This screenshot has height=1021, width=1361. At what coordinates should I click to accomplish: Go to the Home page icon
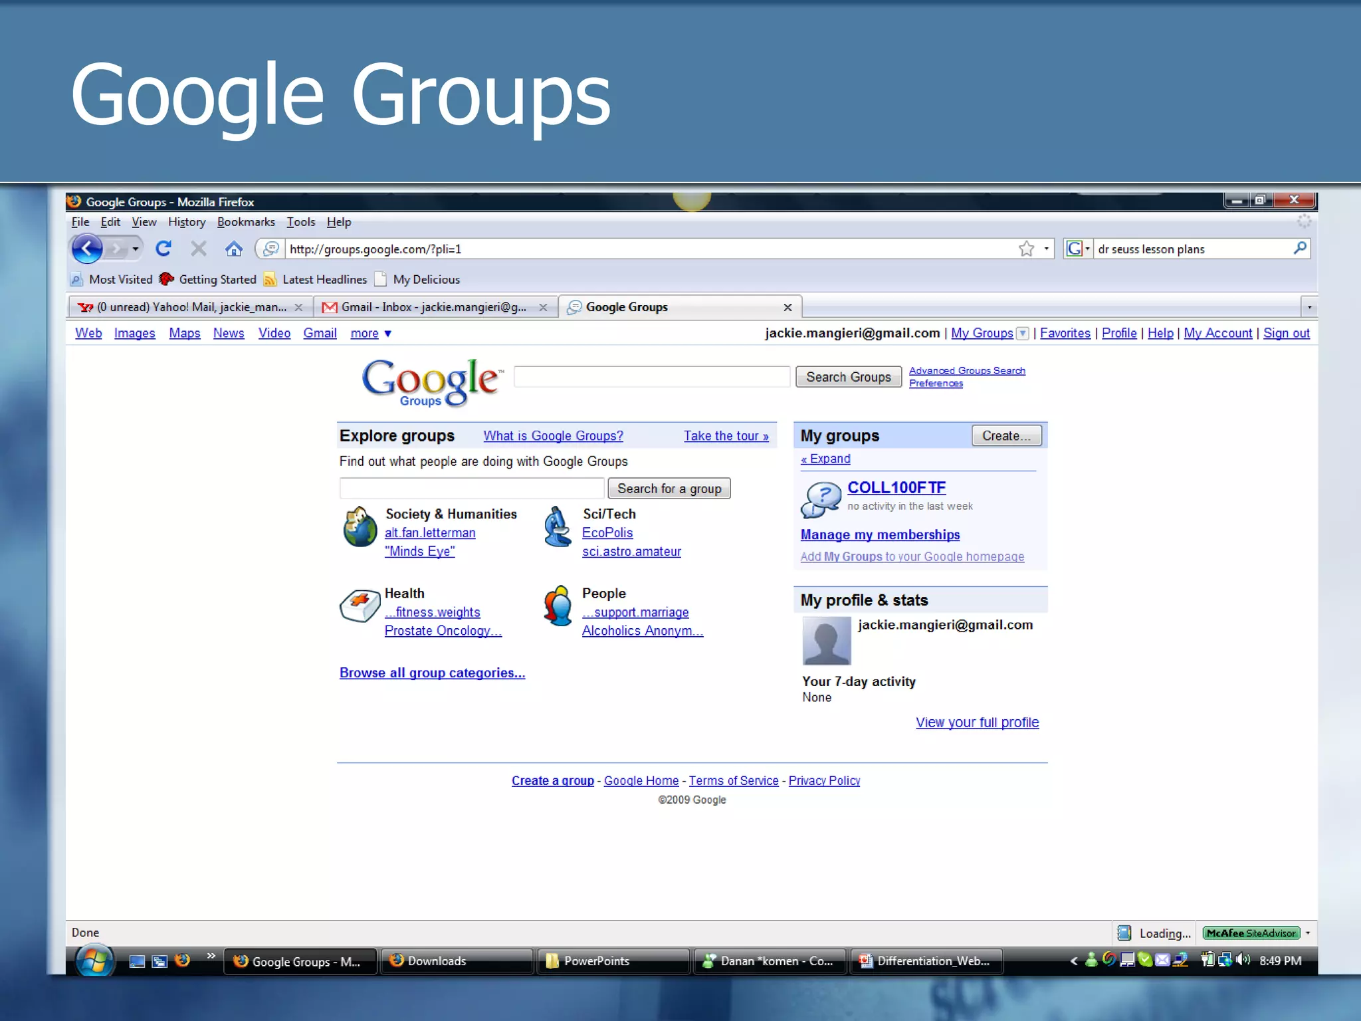pyautogui.click(x=233, y=249)
